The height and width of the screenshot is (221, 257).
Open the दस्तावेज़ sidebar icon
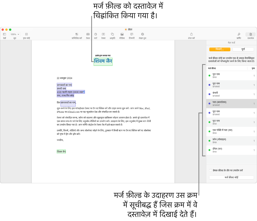250,34
